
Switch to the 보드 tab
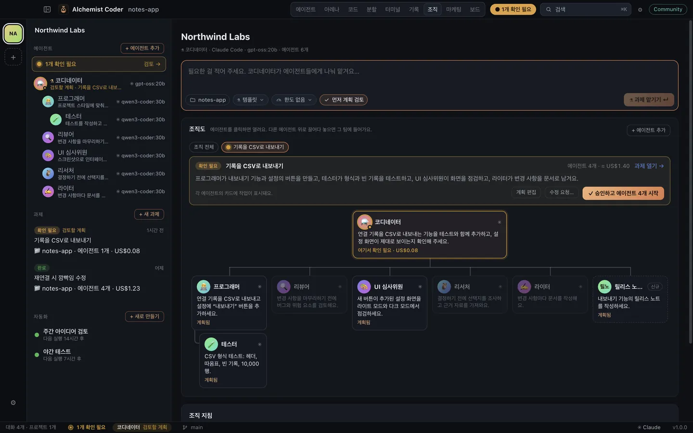pyautogui.click(x=475, y=9)
